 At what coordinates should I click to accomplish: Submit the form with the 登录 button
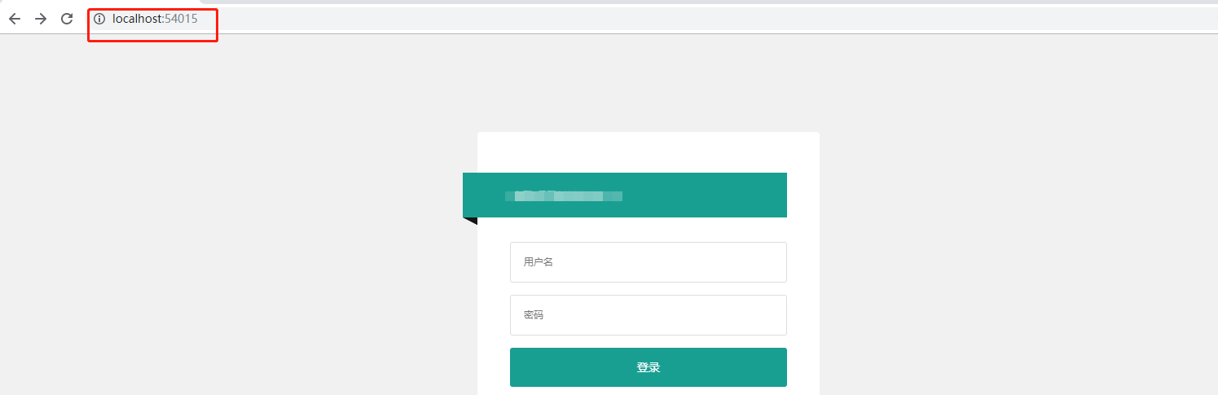(x=649, y=367)
